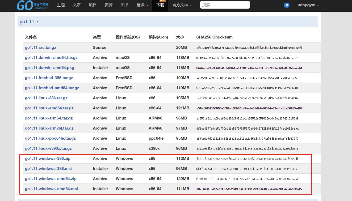Viewport: 352px width, 201px height.
Task: Download go1.11.windows-amd64.msi installer
Action: click(x=51, y=189)
